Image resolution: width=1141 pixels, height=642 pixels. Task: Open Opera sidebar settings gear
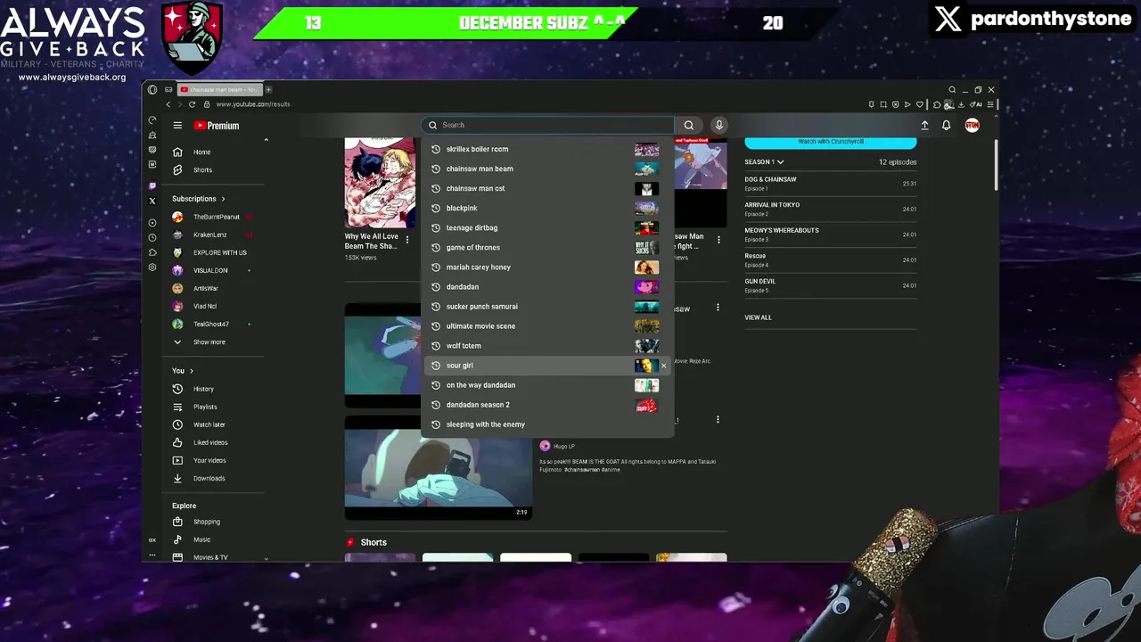(x=152, y=267)
